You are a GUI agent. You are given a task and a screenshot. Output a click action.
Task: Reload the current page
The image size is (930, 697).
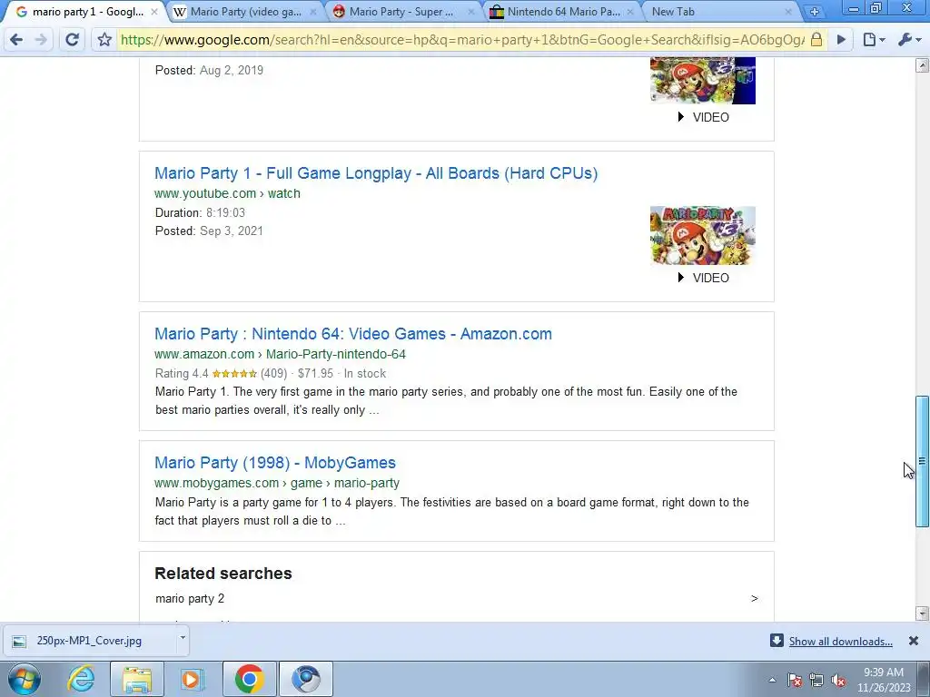coord(72,40)
